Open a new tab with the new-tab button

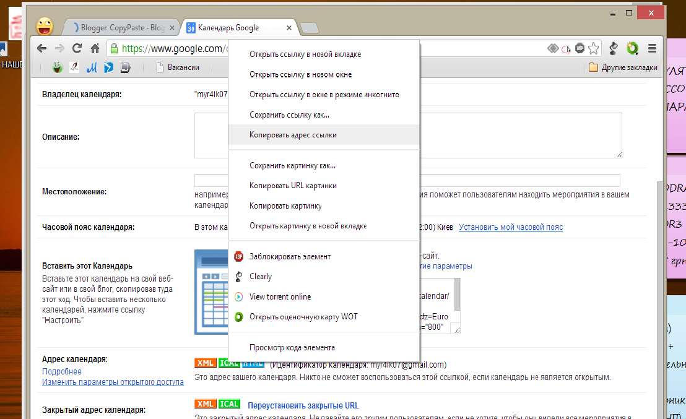pos(310,28)
